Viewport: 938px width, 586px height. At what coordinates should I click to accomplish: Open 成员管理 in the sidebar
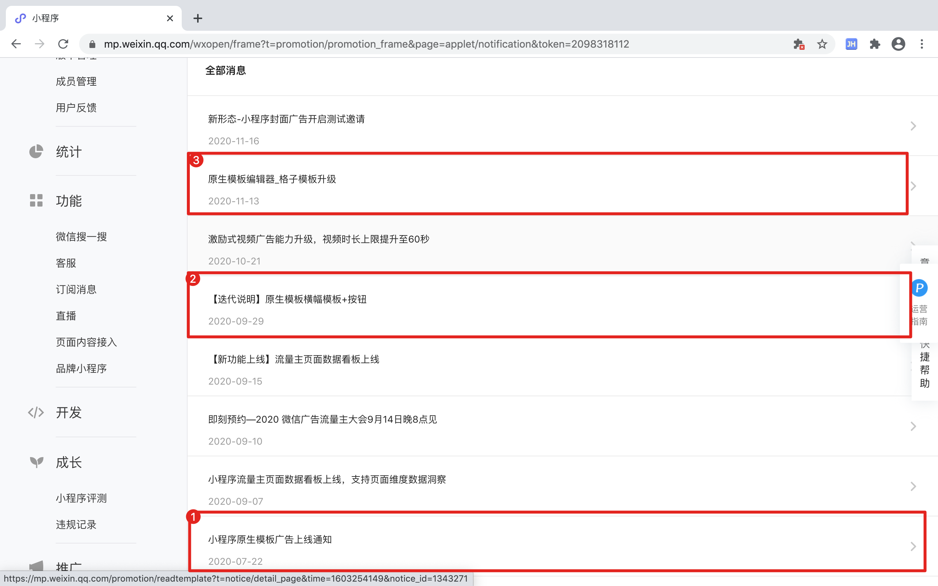(x=76, y=81)
